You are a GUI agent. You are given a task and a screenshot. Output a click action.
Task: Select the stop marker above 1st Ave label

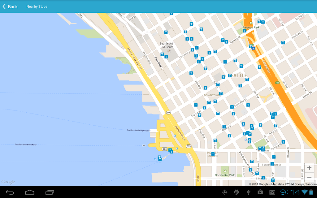tap(215, 140)
